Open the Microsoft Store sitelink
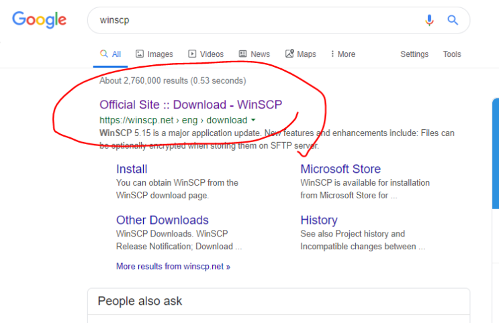 (341, 169)
